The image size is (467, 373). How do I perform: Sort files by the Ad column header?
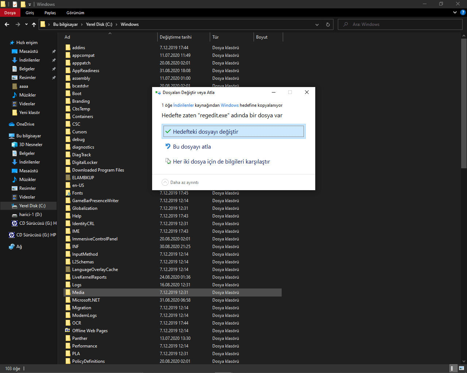(x=111, y=37)
